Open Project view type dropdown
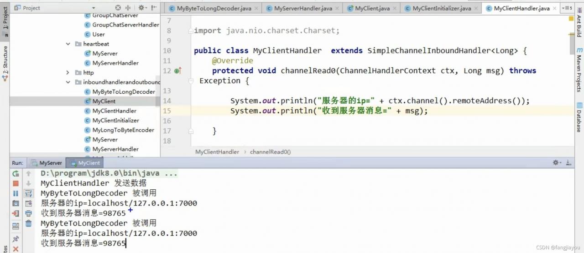The height and width of the screenshot is (253, 584). (94, 8)
